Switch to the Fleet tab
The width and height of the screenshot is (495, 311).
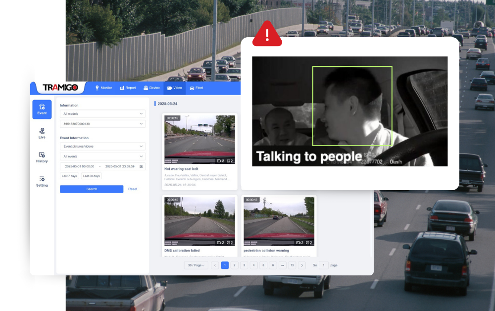tap(197, 88)
